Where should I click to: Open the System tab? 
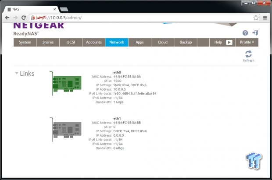25,42
